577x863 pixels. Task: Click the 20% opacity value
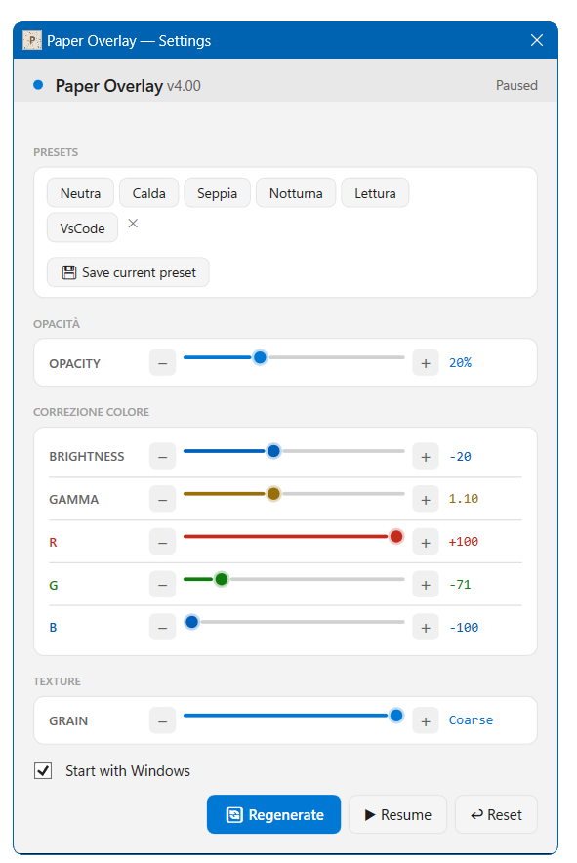[460, 363]
